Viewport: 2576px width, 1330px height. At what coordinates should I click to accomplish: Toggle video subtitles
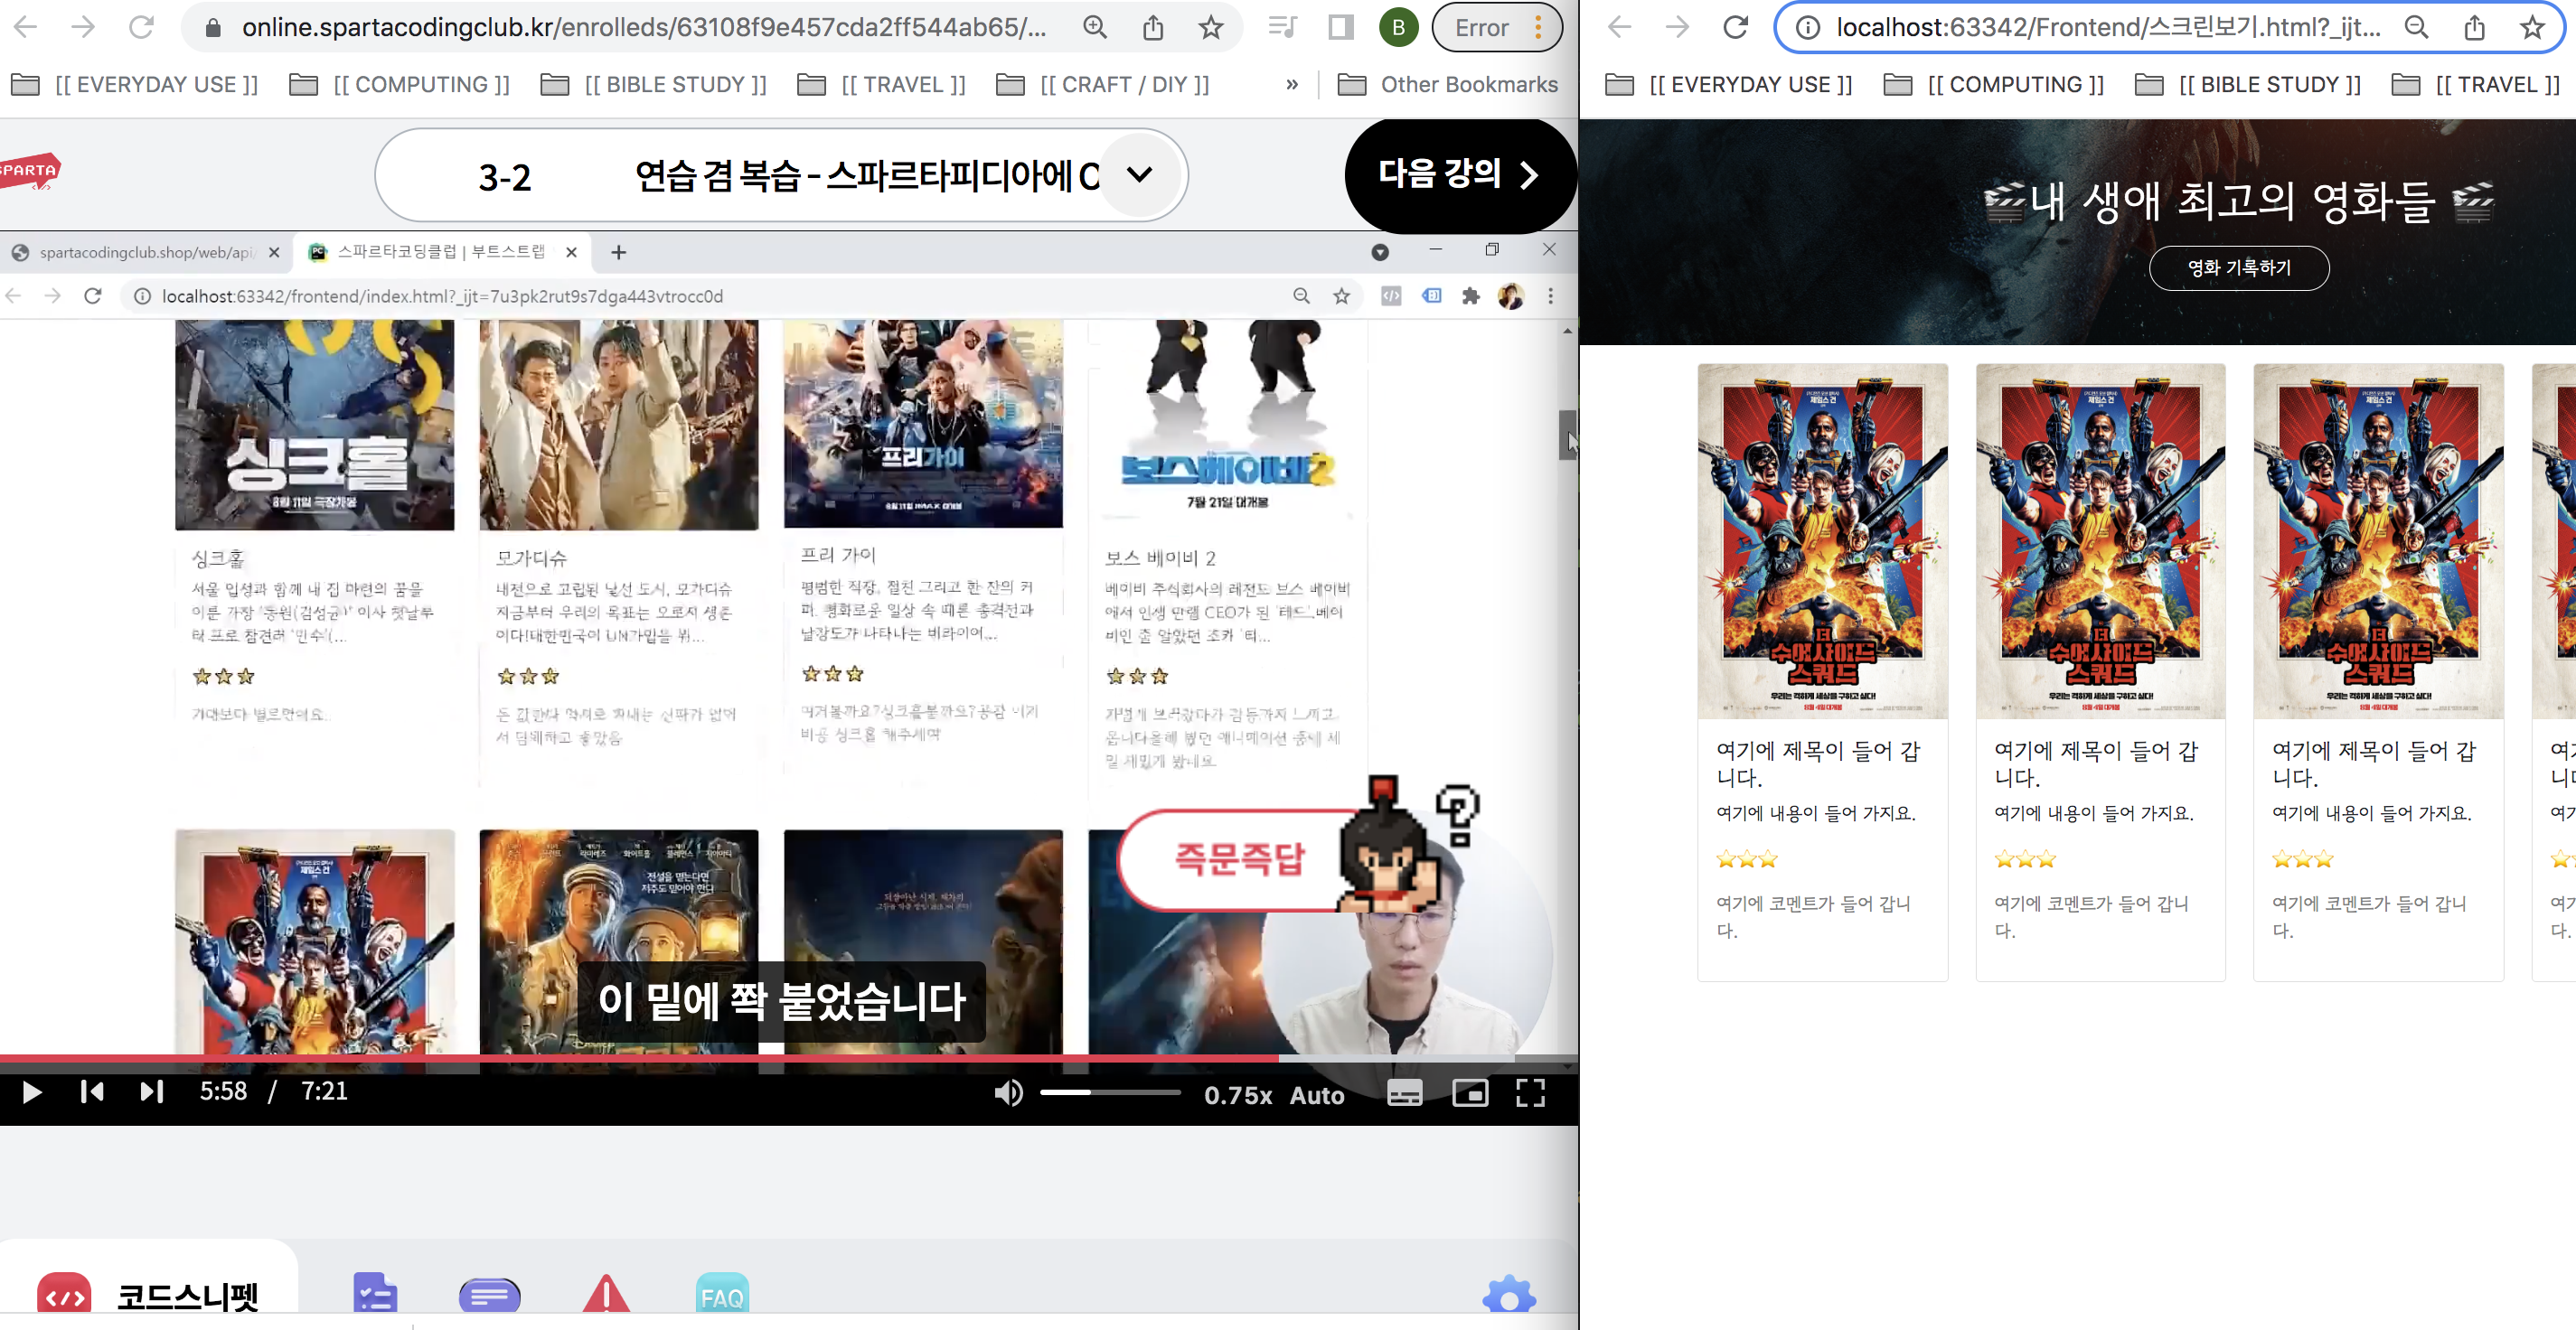click(1404, 1093)
